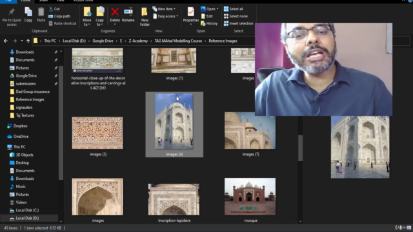
Task: Select Local Disk (D:) in sidebar
Action: 27,218
